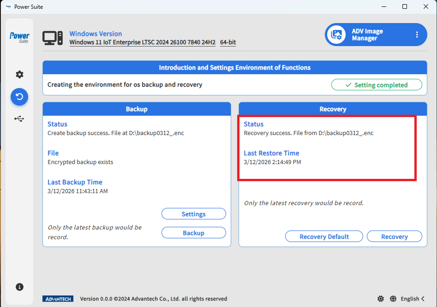Click the footer gear settings icon
The height and width of the screenshot is (307, 437).
click(381, 299)
